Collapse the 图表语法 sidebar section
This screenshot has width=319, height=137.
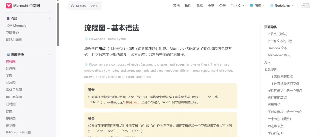[50, 54]
